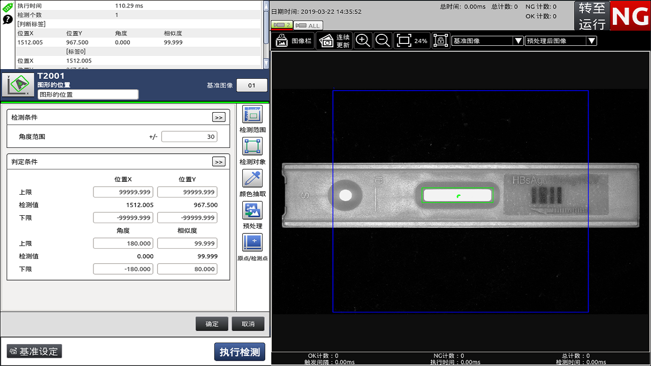The height and width of the screenshot is (366, 651).
Task: Click the [标签0] row
Action: coord(138,52)
